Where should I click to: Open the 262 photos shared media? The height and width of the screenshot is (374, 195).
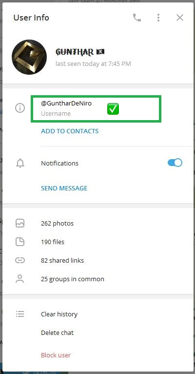[x=97, y=224]
